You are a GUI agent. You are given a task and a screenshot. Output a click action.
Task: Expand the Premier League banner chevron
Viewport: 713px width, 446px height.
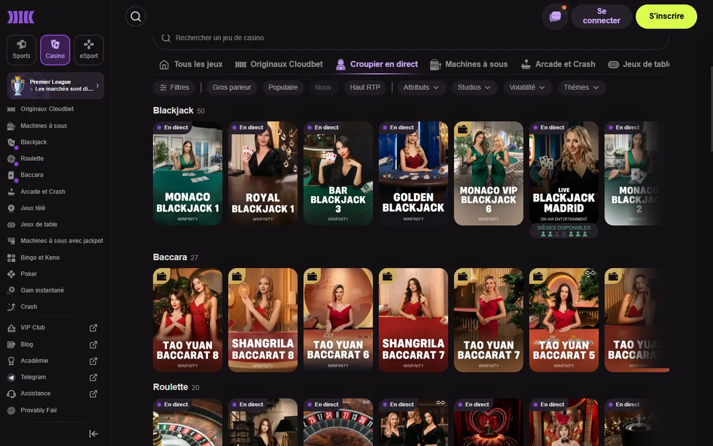97,86
